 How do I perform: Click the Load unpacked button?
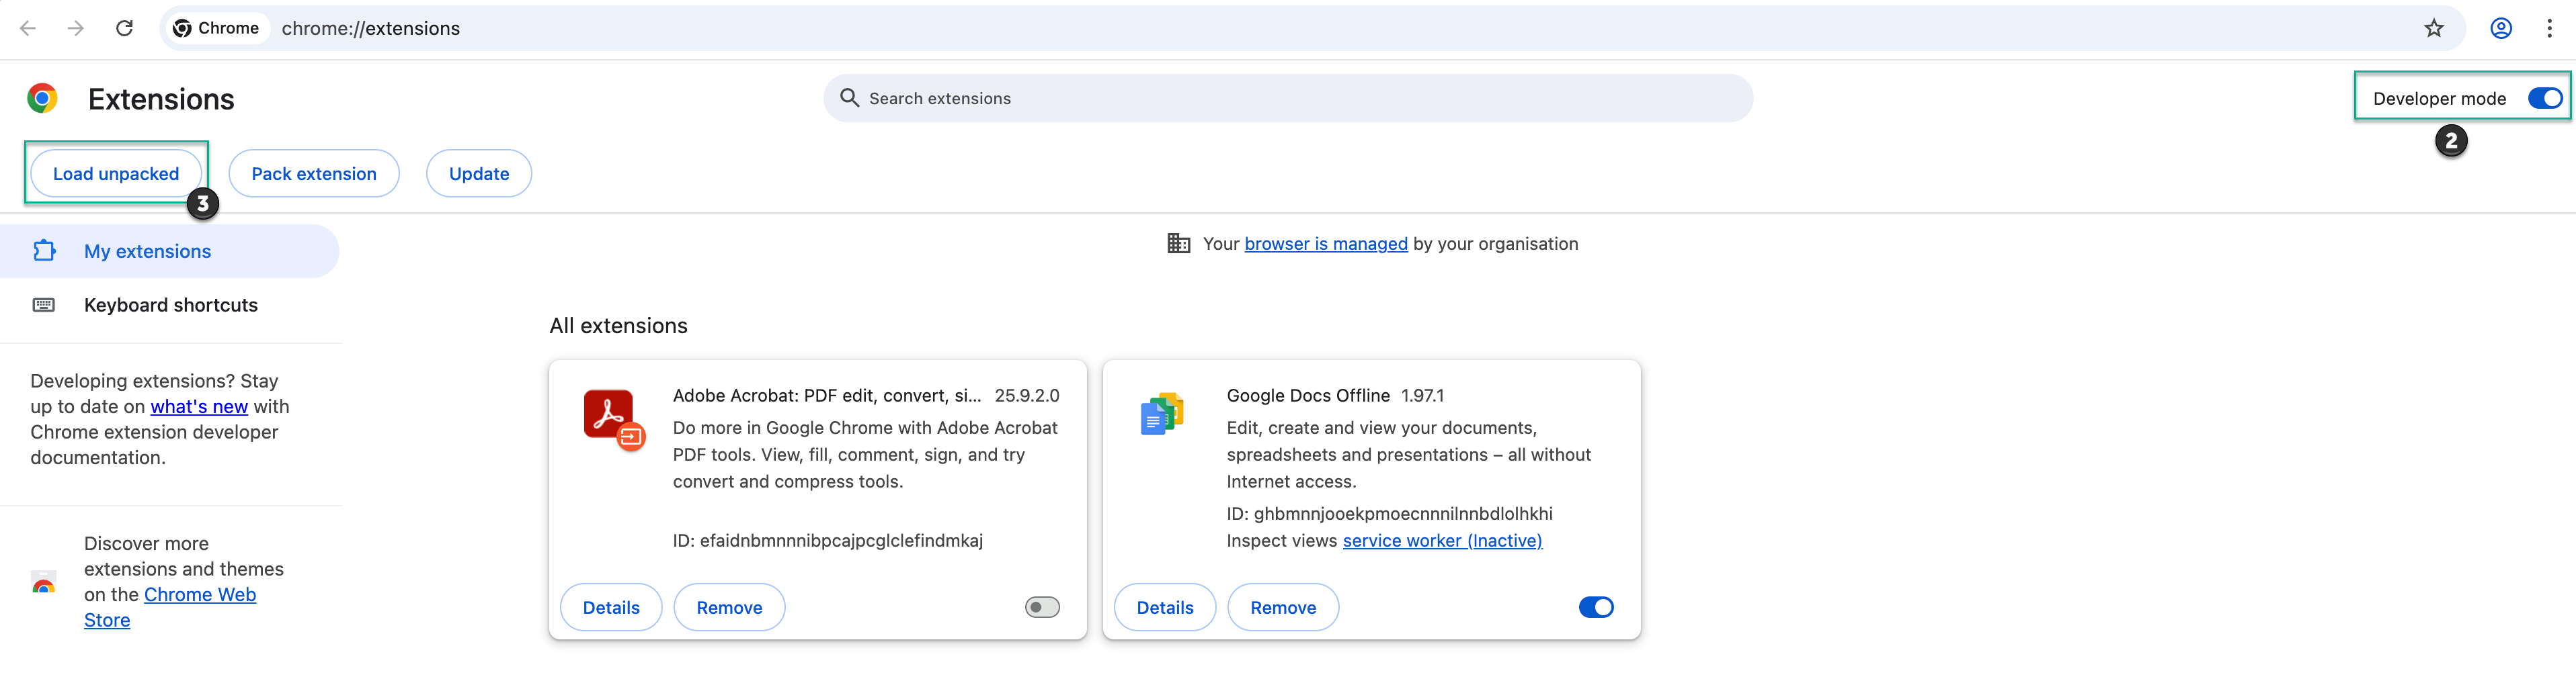tap(116, 174)
